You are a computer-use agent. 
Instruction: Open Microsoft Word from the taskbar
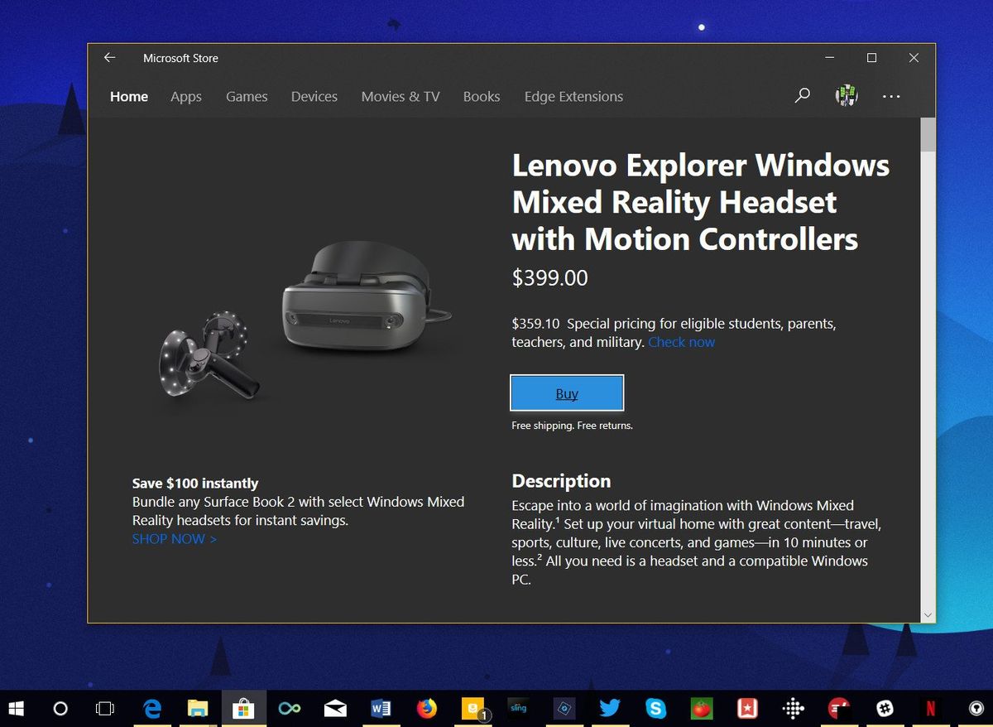click(x=381, y=708)
